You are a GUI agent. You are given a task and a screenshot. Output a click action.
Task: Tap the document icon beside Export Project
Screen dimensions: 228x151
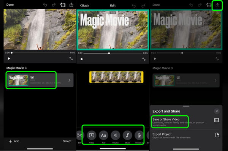pyautogui.click(x=217, y=135)
